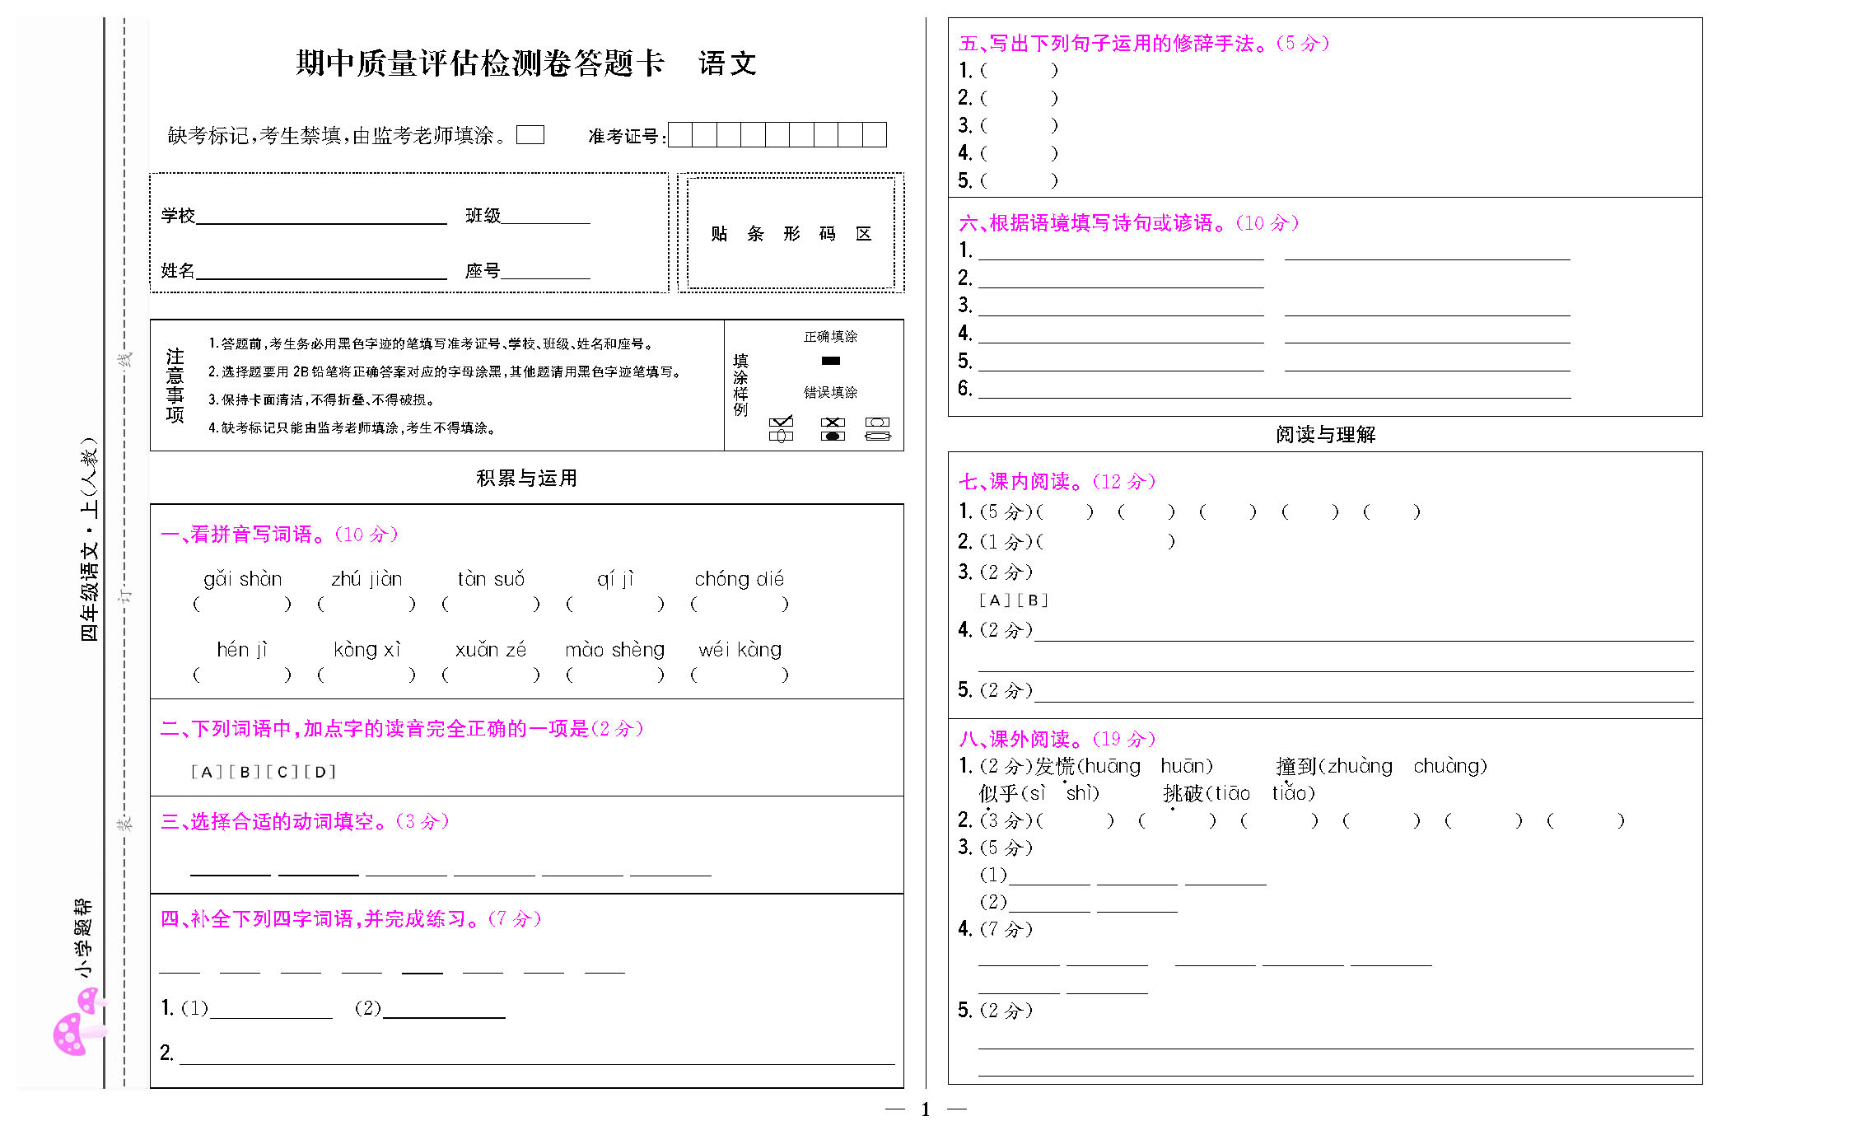Click the 正确填涂 sample mark

pyautogui.click(x=831, y=361)
